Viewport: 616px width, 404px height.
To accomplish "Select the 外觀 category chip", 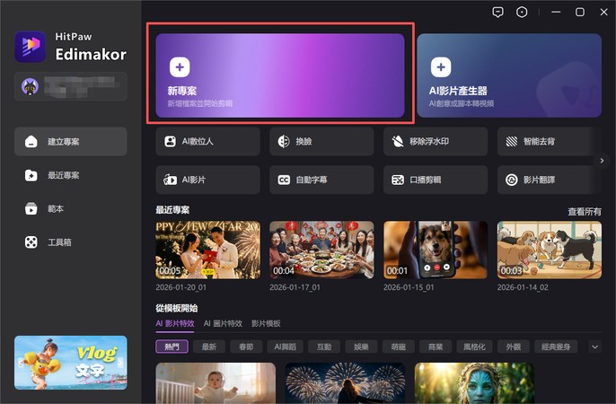I will (x=513, y=347).
